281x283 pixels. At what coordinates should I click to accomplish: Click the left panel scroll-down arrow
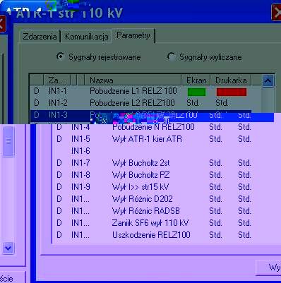click(8, 248)
